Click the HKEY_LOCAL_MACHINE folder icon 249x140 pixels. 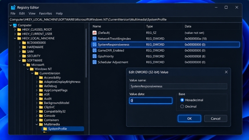[19, 38]
